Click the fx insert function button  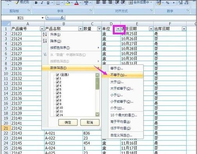[x=62, y=18]
